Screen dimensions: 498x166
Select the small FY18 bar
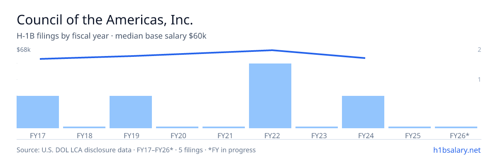coord(84,127)
